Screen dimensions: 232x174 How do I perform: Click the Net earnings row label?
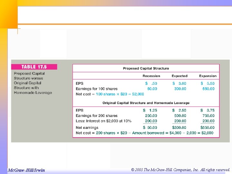[x=87, y=128]
